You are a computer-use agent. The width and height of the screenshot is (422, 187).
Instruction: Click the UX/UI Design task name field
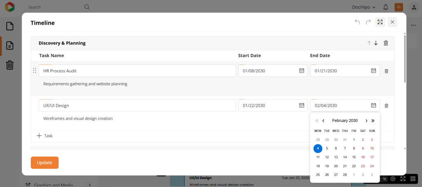(137, 106)
